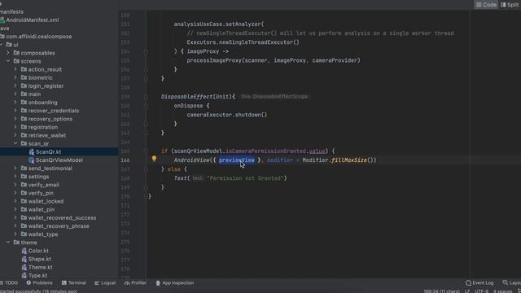Viewport: 521px width, 293px height.
Task: Select the retrieve_wallet folder
Action: [47, 136]
